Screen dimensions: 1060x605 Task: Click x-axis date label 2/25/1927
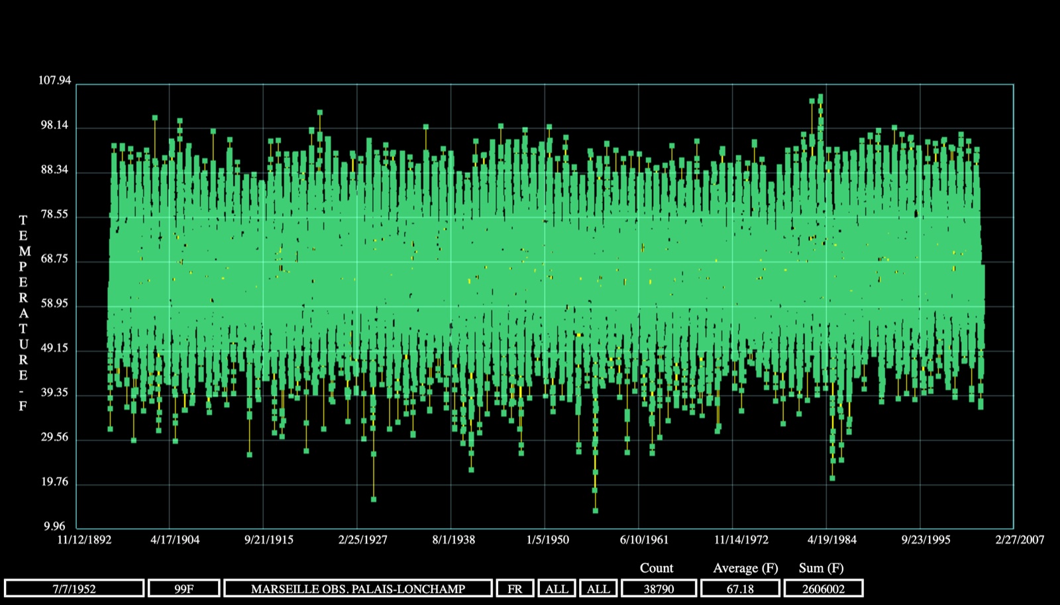coord(363,539)
